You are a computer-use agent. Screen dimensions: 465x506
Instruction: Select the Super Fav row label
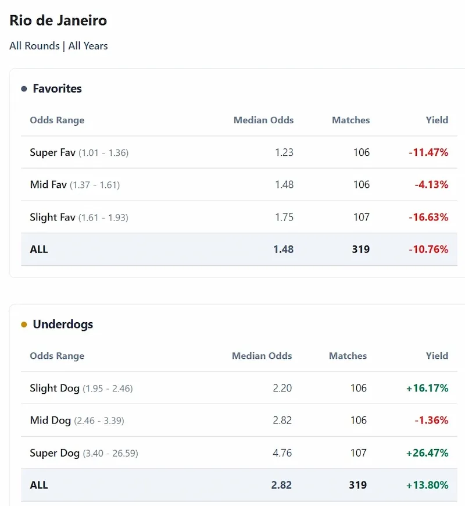53,152
